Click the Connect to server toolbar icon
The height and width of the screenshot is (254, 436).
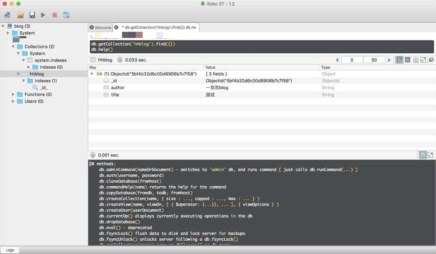[x=7, y=15]
